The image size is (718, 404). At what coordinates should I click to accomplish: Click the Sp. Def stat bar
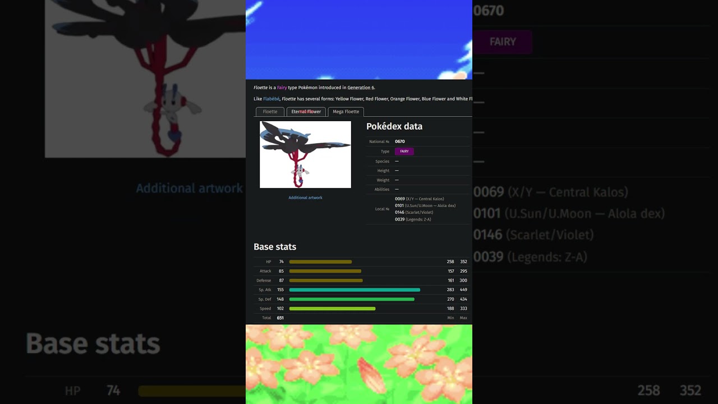coord(352,300)
